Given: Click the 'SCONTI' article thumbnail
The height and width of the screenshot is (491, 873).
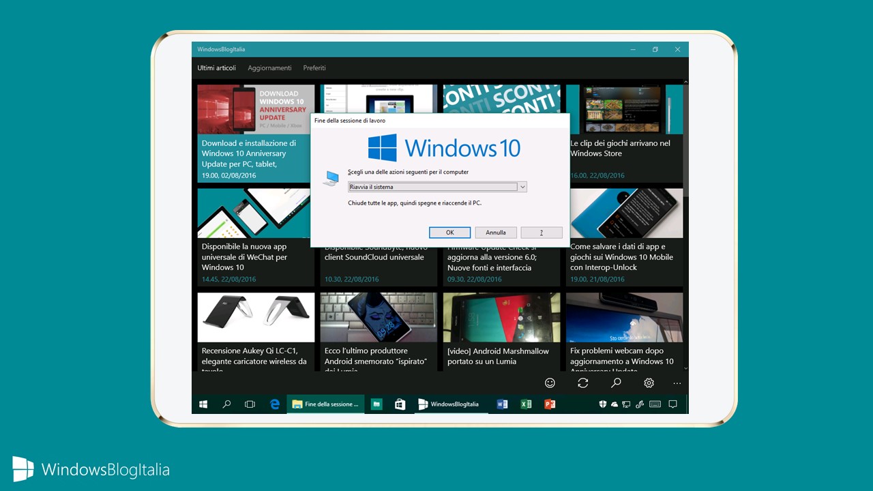Looking at the screenshot, I should (501, 99).
